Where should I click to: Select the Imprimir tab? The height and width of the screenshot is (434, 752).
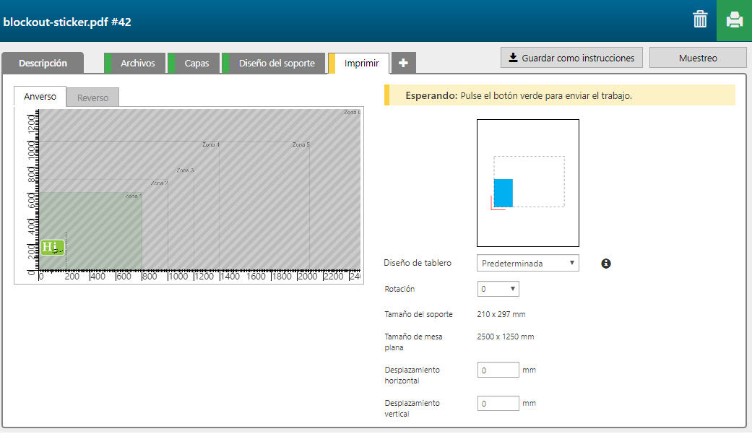click(x=361, y=64)
